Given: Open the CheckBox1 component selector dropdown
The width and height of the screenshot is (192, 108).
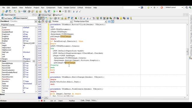Looking at the screenshot, I should (36, 21).
